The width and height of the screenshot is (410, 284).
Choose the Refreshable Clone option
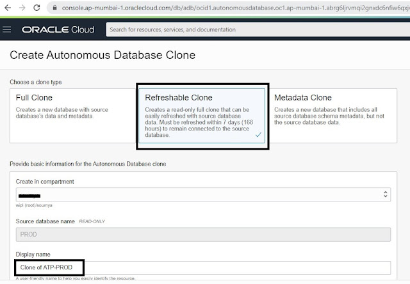point(202,115)
